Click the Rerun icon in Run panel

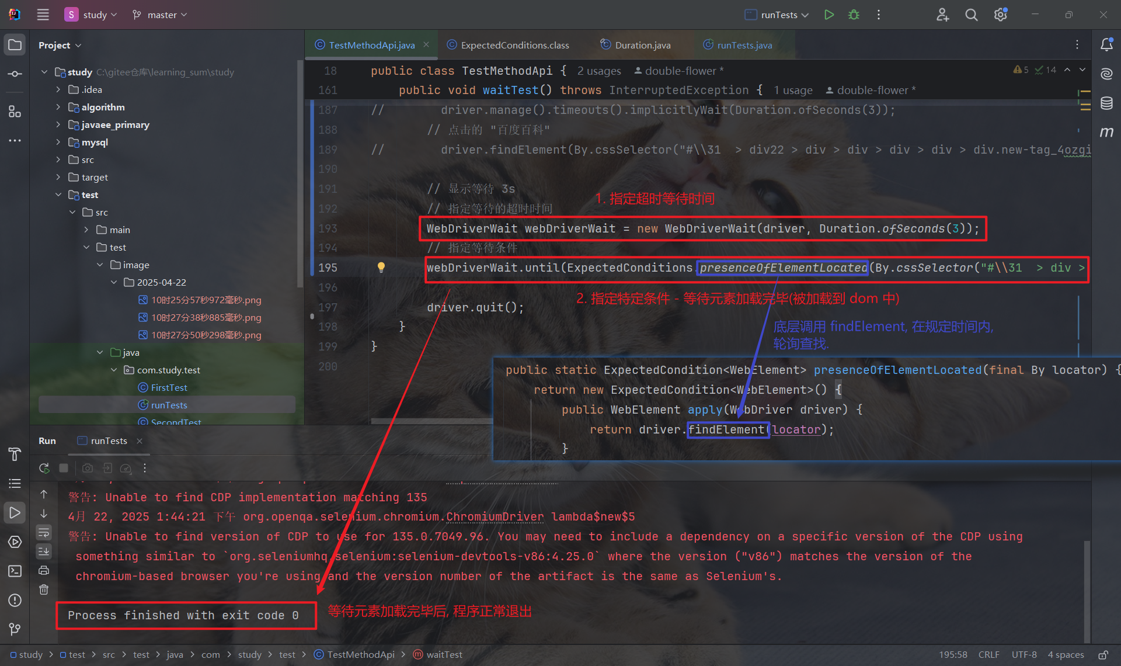coord(44,468)
